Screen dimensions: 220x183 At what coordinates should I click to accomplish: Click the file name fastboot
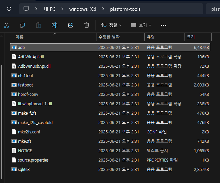point(25,85)
